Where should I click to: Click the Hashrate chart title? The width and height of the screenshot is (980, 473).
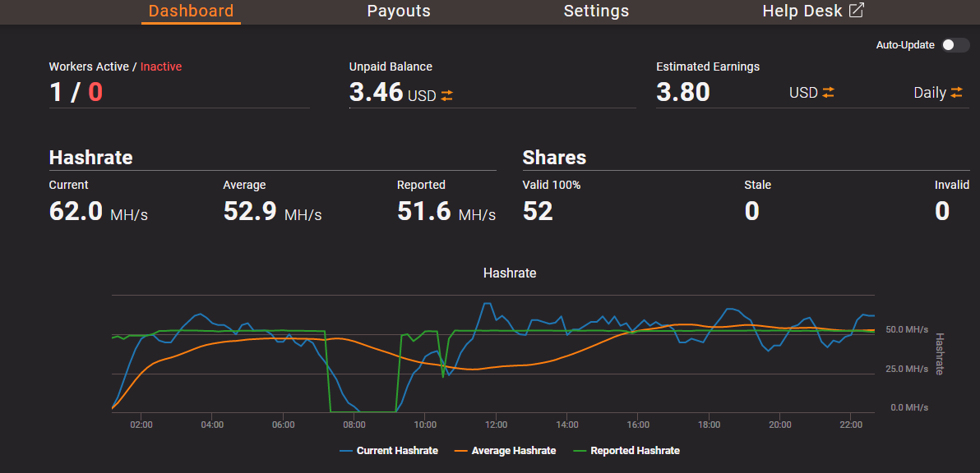point(510,273)
